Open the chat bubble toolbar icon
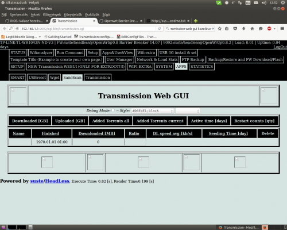The image size is (287, 230). coord(261,29)
